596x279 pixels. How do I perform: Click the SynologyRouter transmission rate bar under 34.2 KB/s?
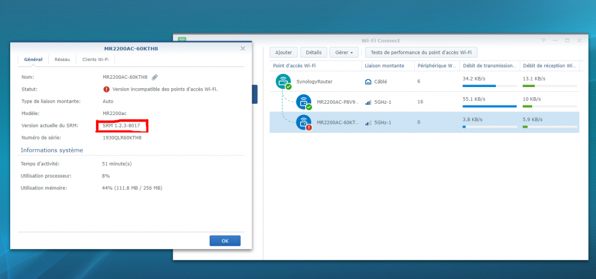coord(489,86)
